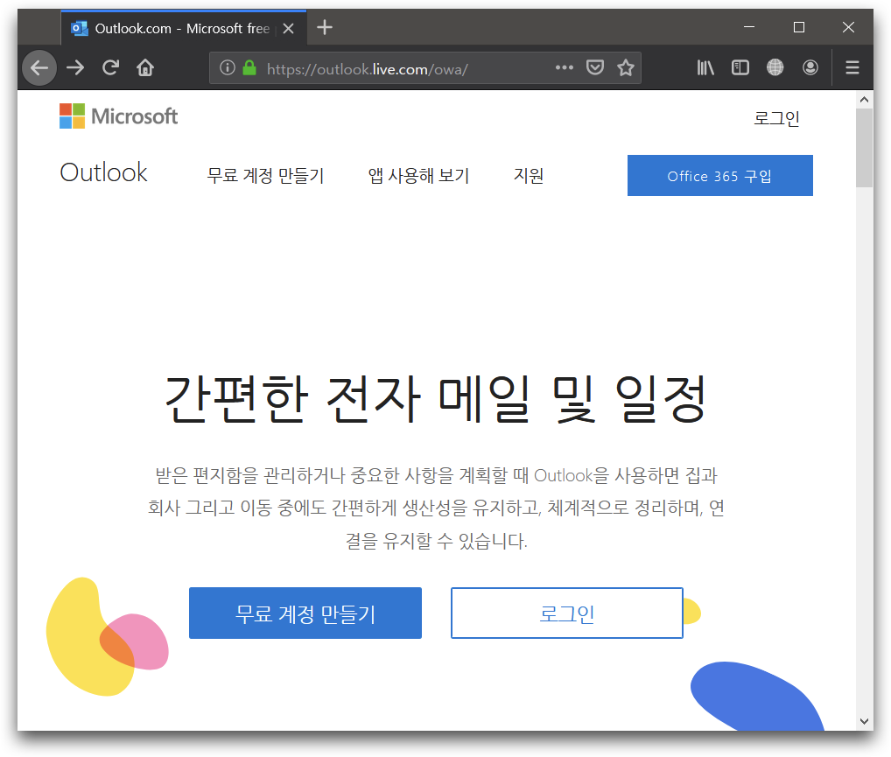Screen dimensions: 891x757
Task: Open the Library bookshelf icon
Action: (x=705, y=68)
